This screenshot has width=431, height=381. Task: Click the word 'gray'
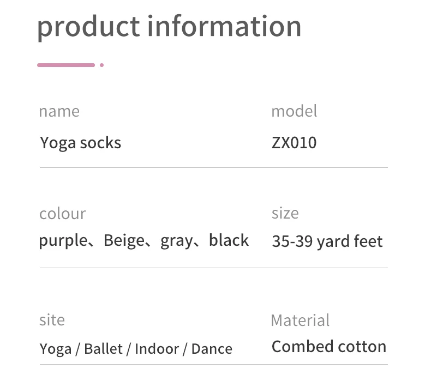pos(177,241)
